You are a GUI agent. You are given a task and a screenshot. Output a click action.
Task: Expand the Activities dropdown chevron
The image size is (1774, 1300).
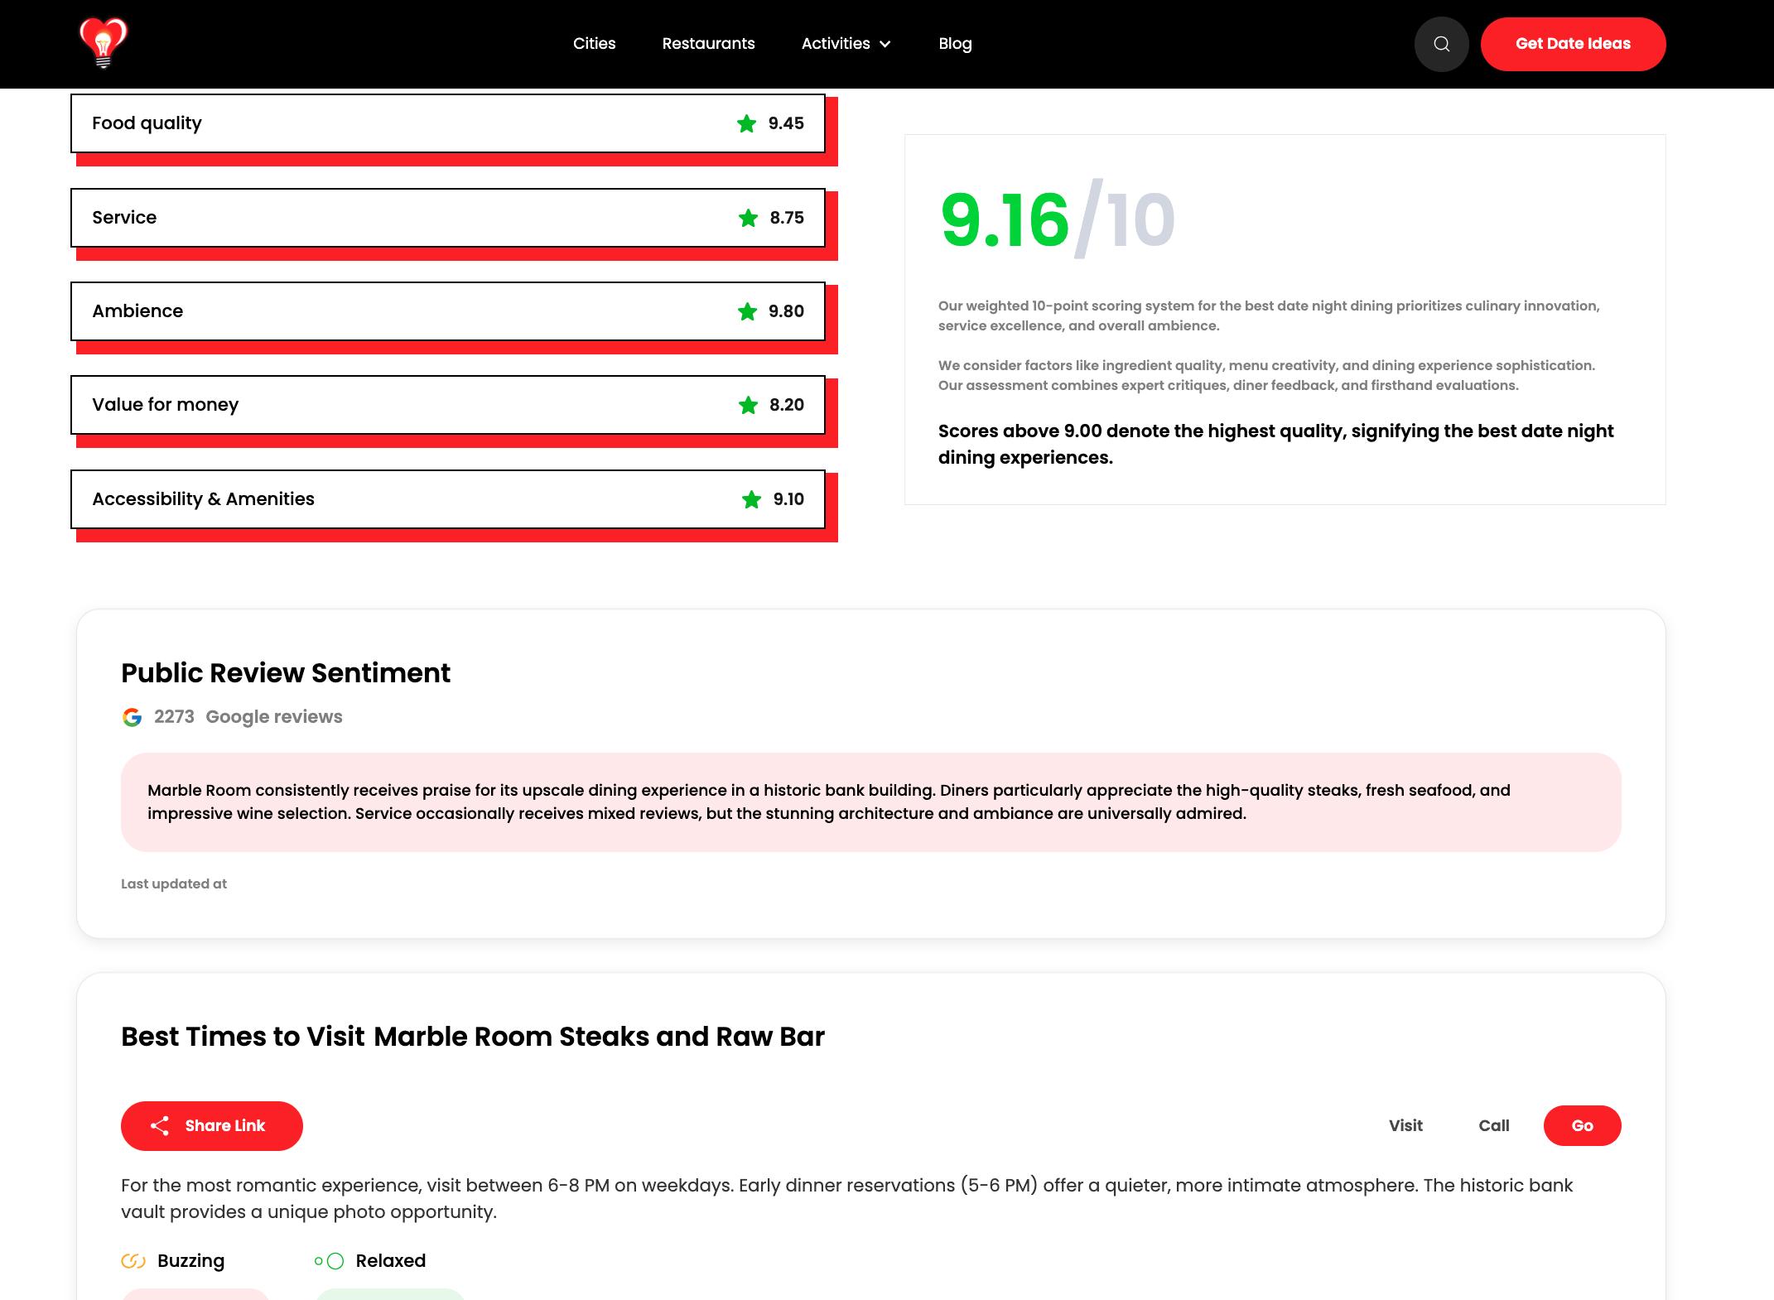[885, 44]
